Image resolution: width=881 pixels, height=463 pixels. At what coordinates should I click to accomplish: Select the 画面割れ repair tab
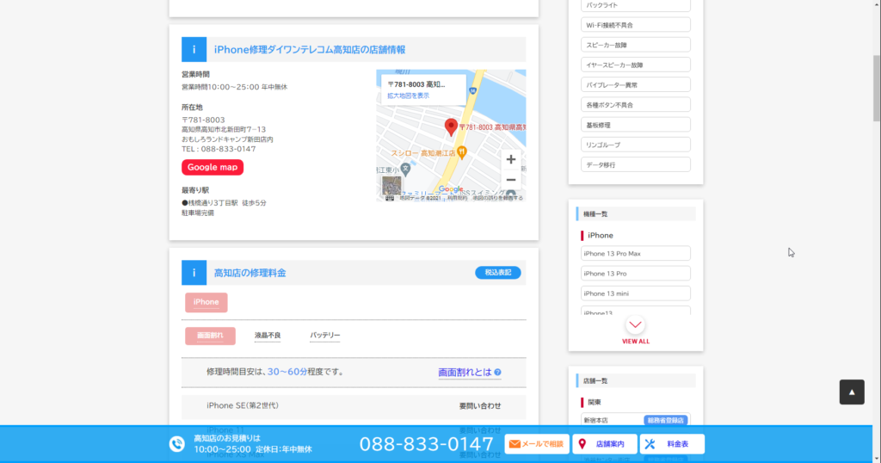click(210, 336)
